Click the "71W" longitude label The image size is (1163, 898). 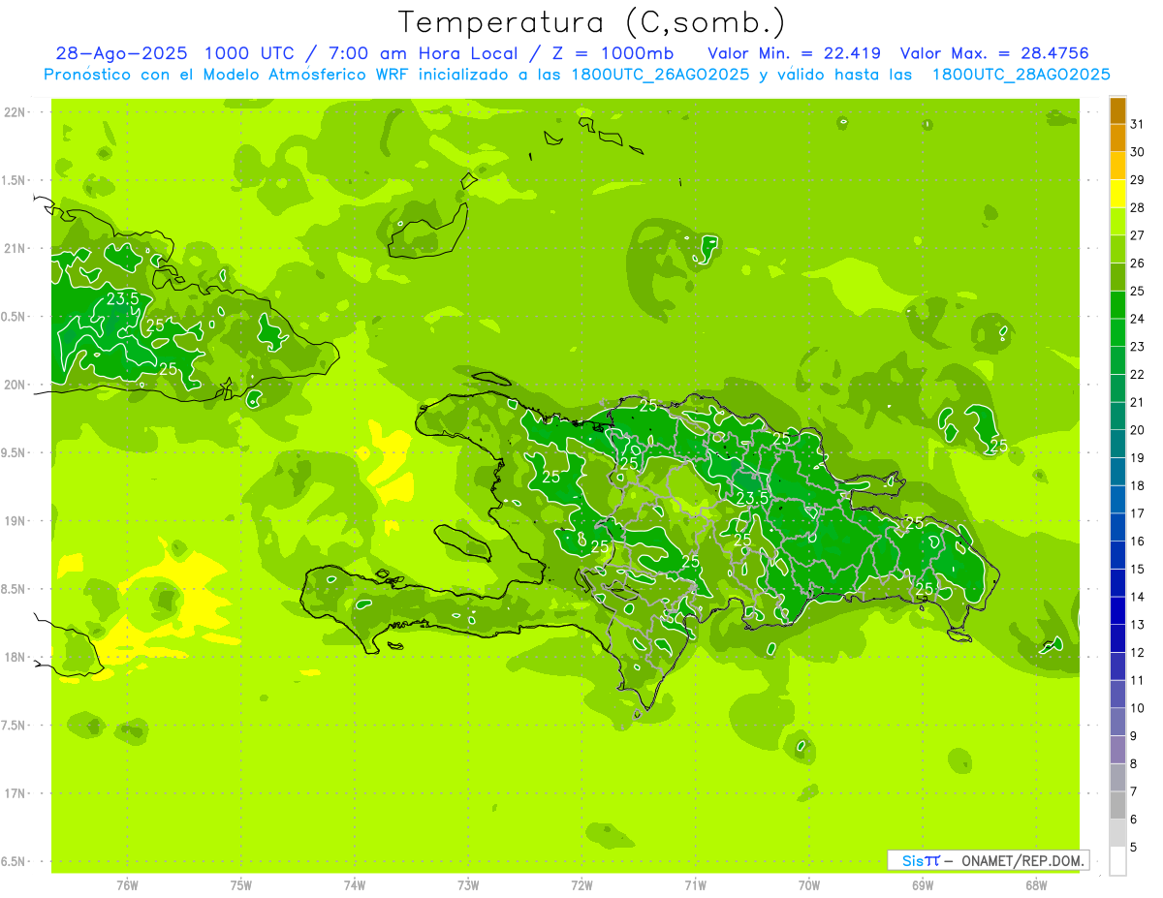click(695, 884)
